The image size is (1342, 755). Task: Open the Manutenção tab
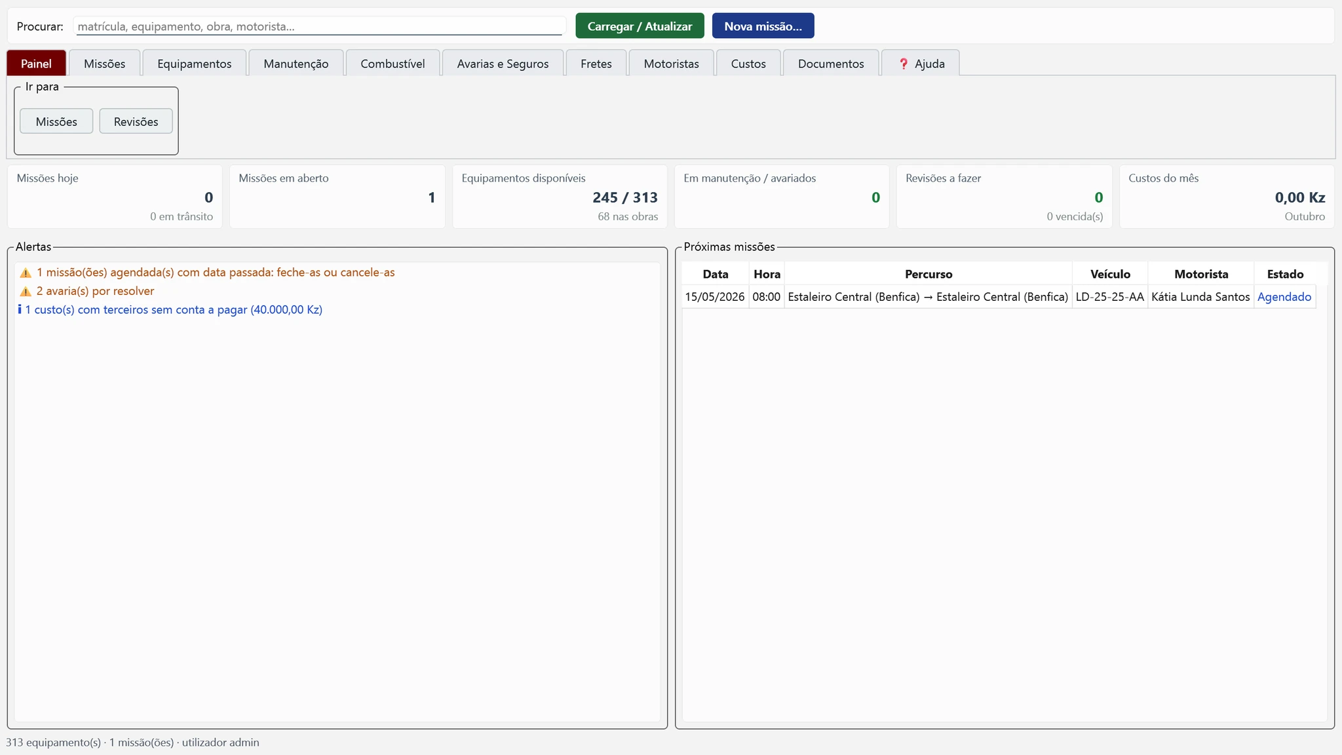[x=296, y=64]
